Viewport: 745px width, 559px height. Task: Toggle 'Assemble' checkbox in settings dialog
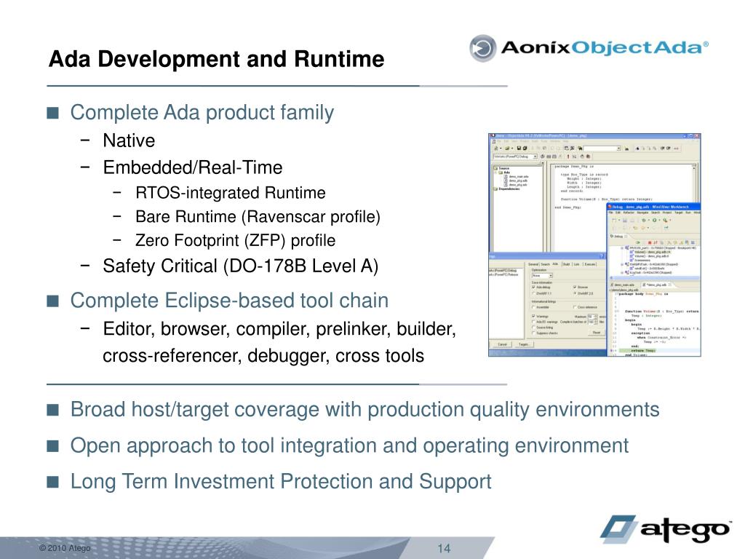(x=533, y=307)
